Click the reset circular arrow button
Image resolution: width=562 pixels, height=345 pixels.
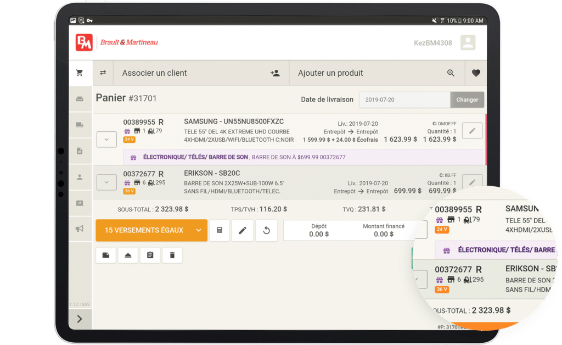pyautogui.click(x=266, y=230)
